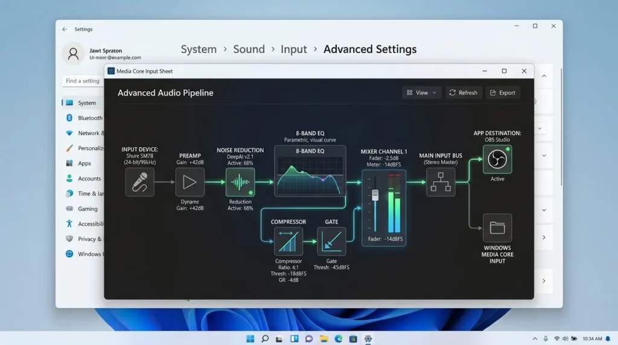This screenshot has width=618, height=345.
Task: Click the Settings window scrollbar
Action: [561, 126]
